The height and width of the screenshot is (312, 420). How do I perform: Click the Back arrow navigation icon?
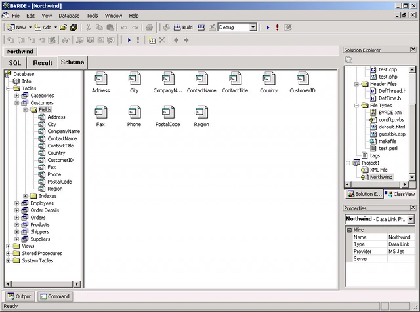177,40
